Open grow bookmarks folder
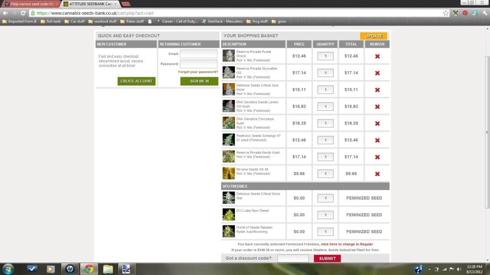Image resolution: width=490 pixels, height=275 pixels. pyautogui.click(x=279, y=21)
